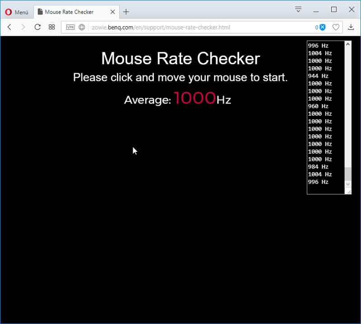Click the scrollbar thumb in Hz list
This screenshot has width=361, height=324.
[348, 174]
